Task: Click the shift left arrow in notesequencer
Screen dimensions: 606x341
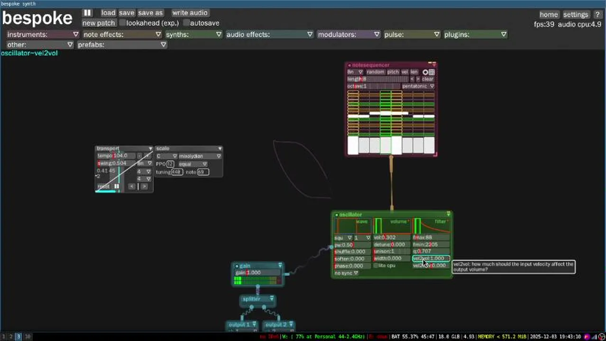Action: pos(412,79)
